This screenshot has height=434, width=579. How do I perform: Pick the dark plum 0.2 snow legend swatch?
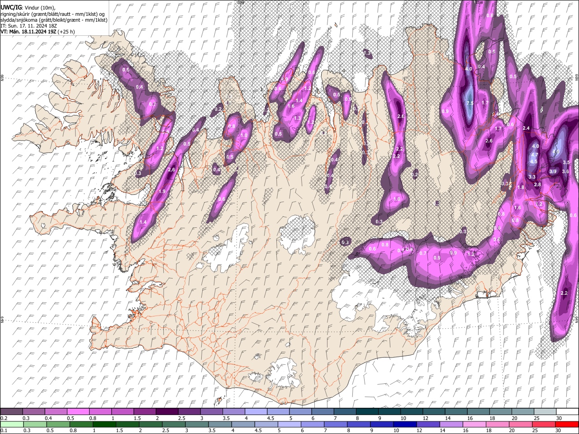11,412
